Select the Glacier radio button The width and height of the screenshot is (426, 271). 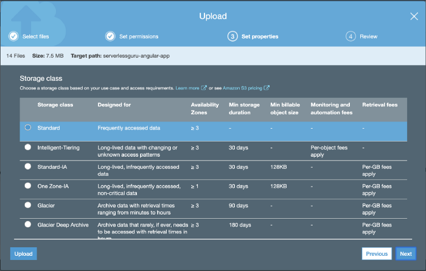click(28, 205)
